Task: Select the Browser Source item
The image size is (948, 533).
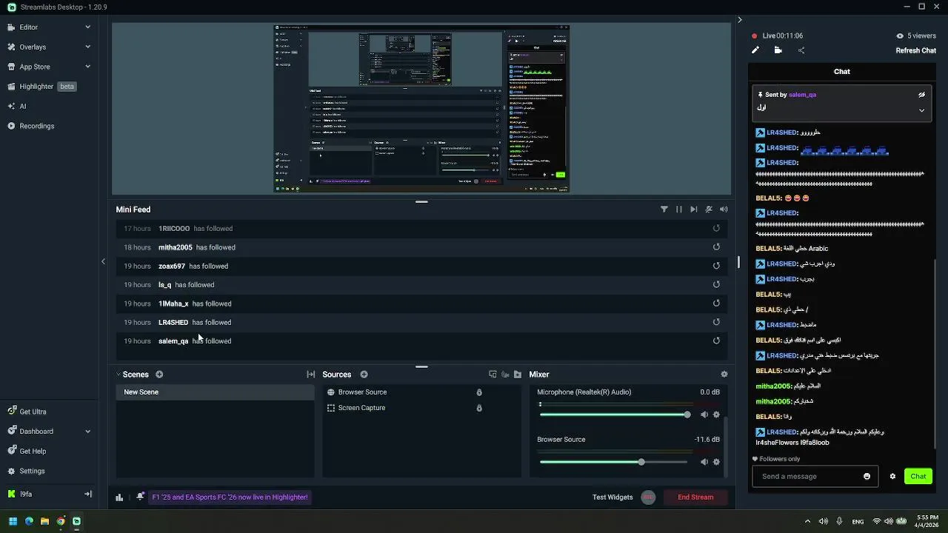Action: [x=362, y=392]
